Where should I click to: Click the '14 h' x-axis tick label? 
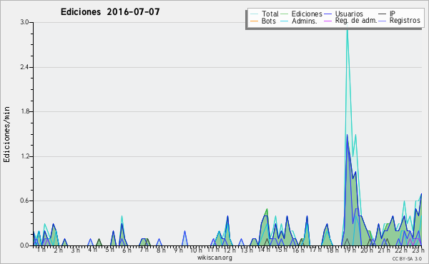point(264,250)
